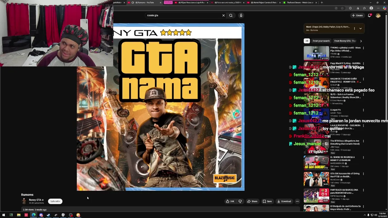The width and height of the screenshot is (388, 218).
Task: Activate voice search microphone icon
Action: (x=241, y=15)
